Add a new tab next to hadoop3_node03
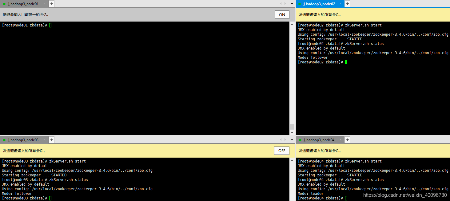Viewport: 450px width, 201px height. pos(52,140)
